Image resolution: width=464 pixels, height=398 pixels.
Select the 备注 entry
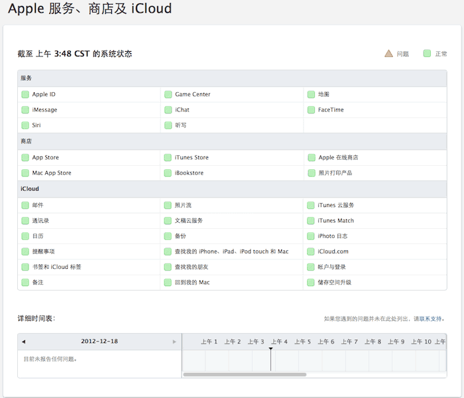click(38, 283)
